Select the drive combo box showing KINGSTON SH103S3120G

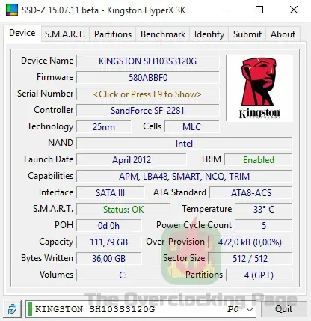pos(141,309)
